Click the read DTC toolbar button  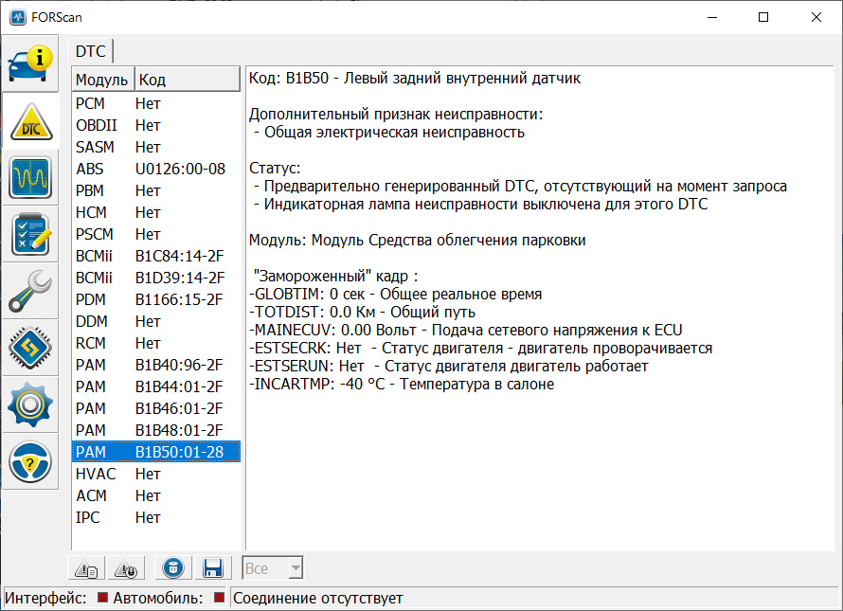pyautogui.click(x=86, y=568)
